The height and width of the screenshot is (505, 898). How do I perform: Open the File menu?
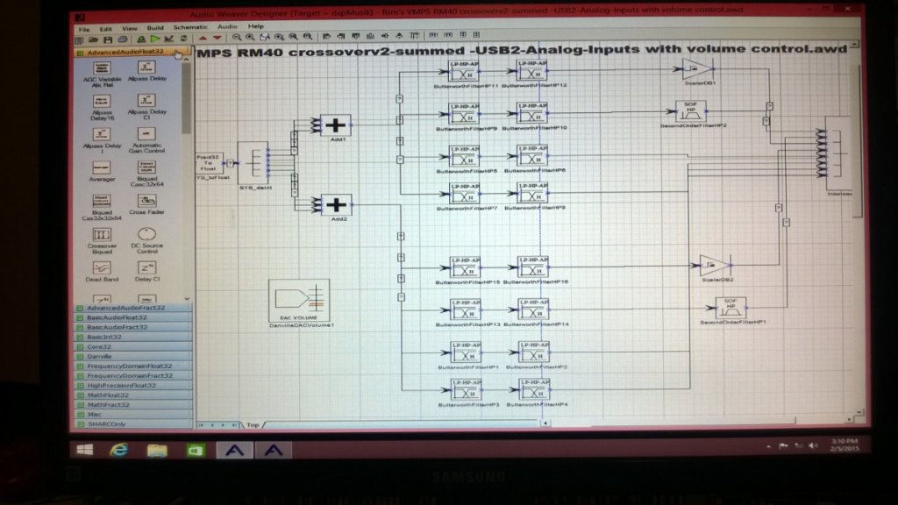pos(84,29)
